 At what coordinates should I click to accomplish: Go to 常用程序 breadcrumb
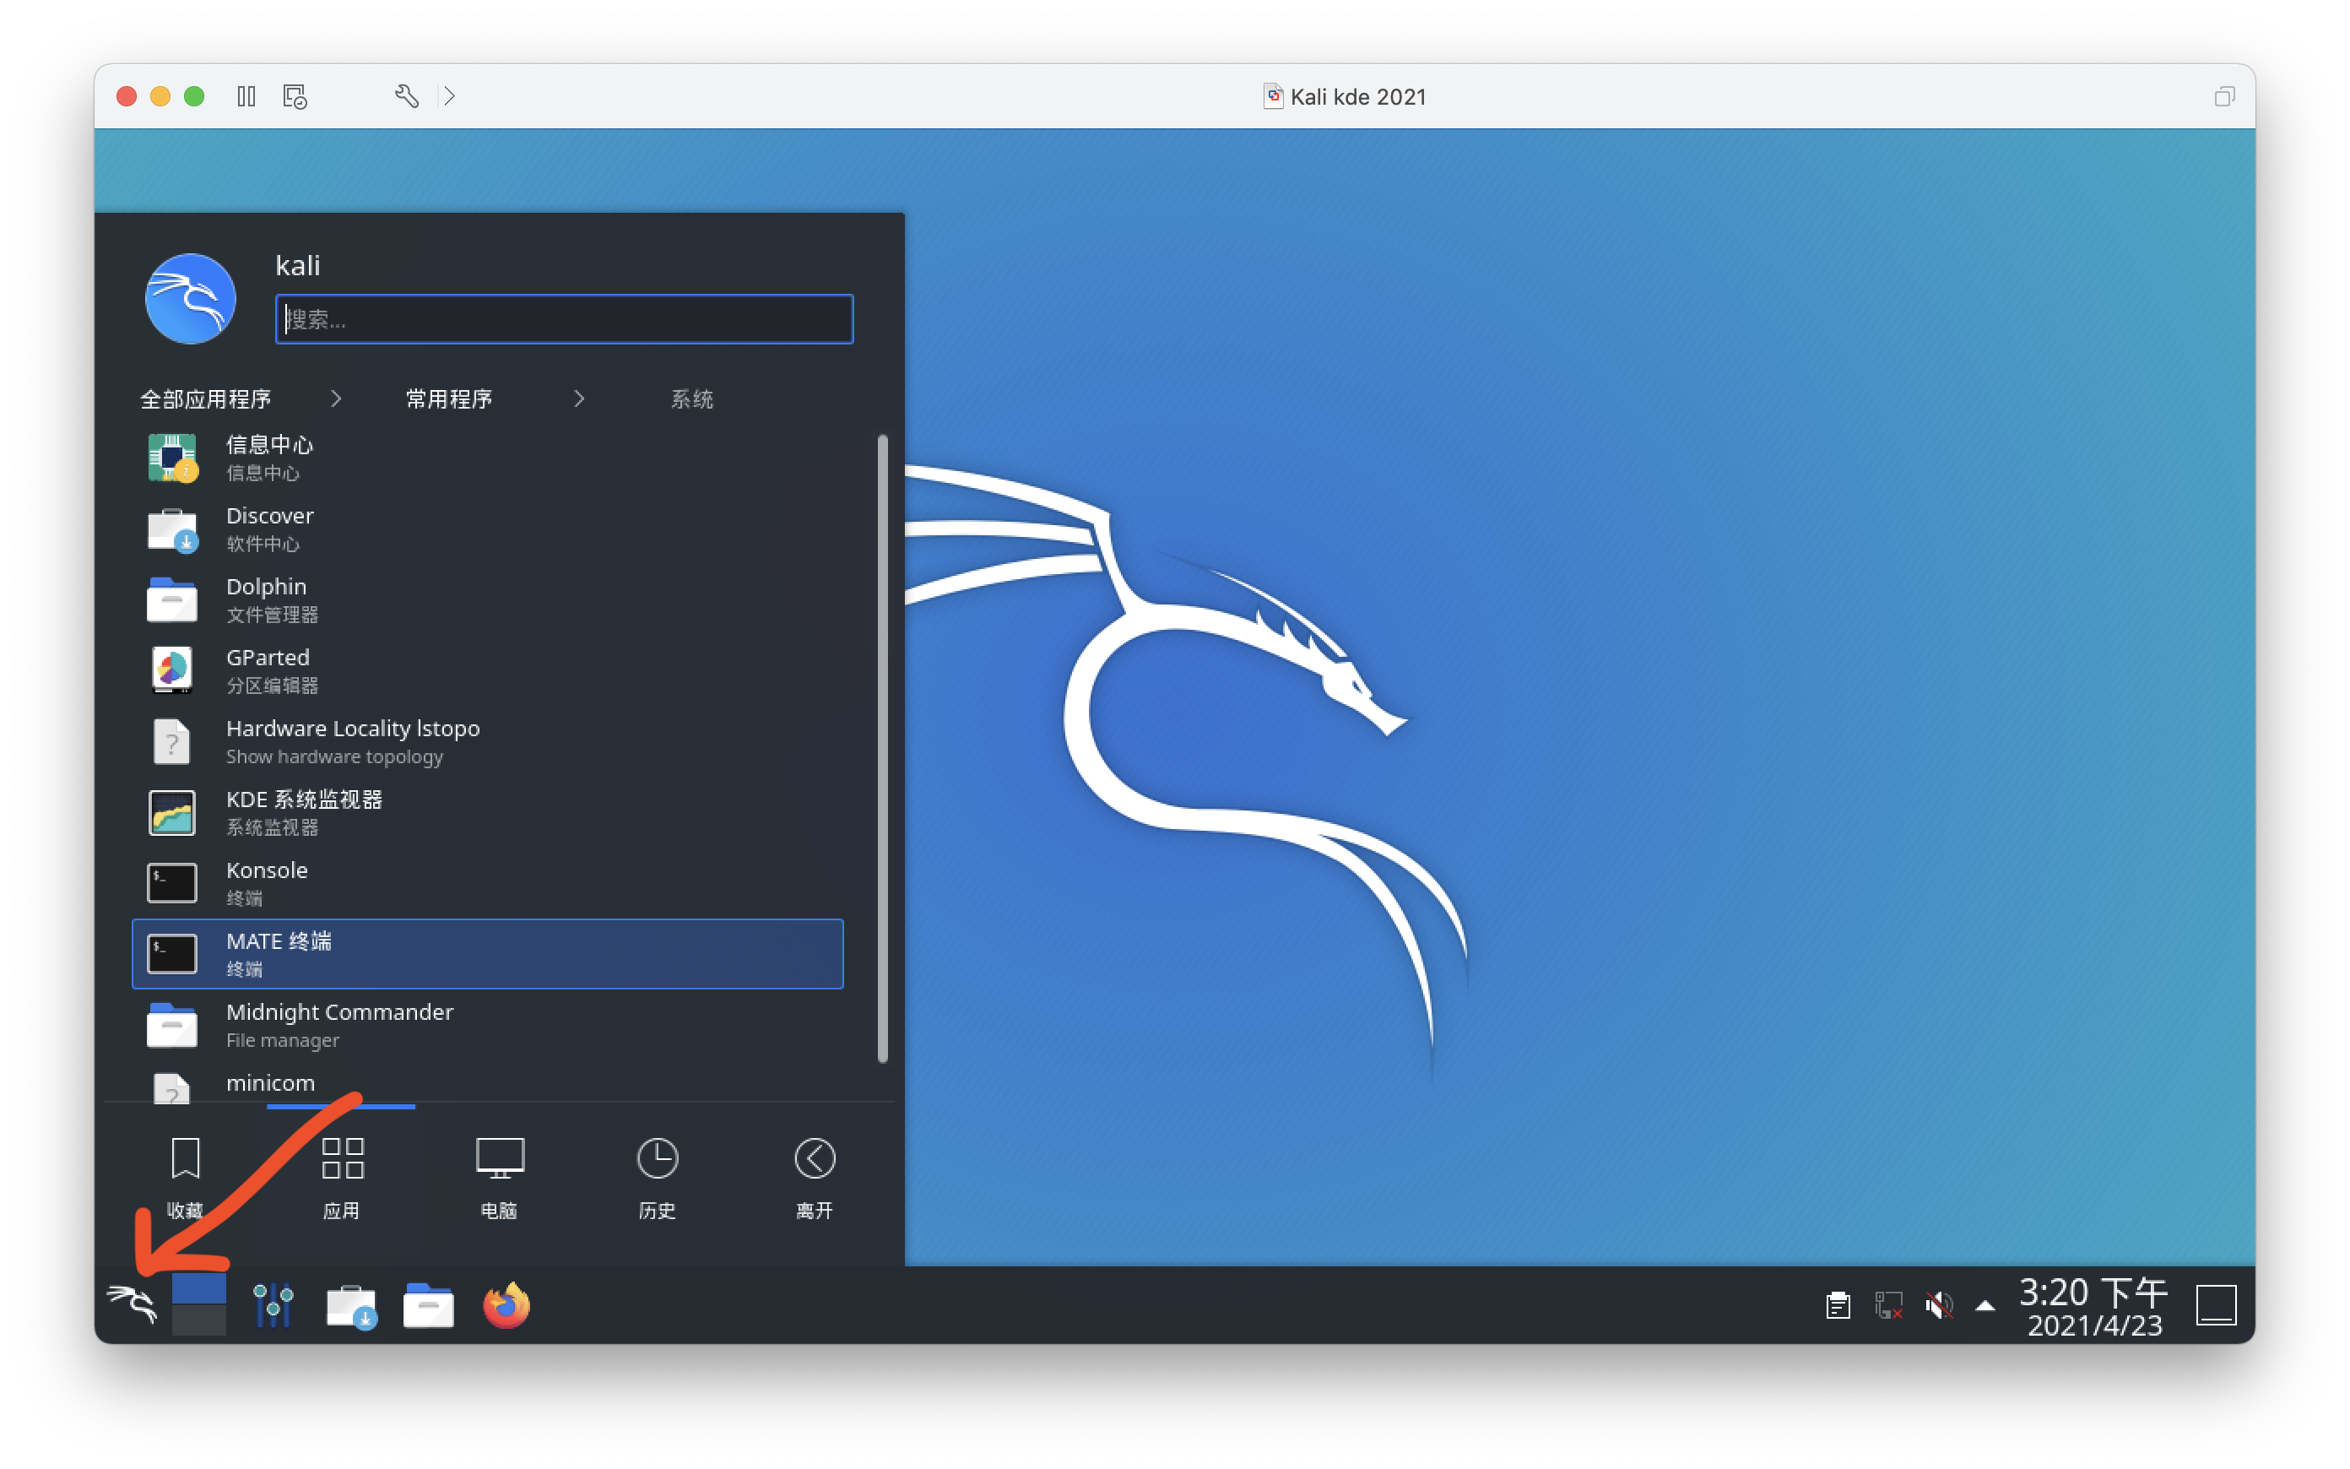(x=448, y=398)
